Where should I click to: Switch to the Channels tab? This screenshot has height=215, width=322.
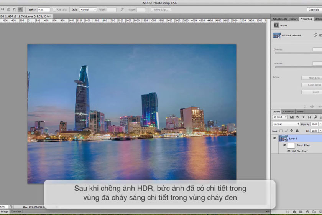[x=288, y=111]
